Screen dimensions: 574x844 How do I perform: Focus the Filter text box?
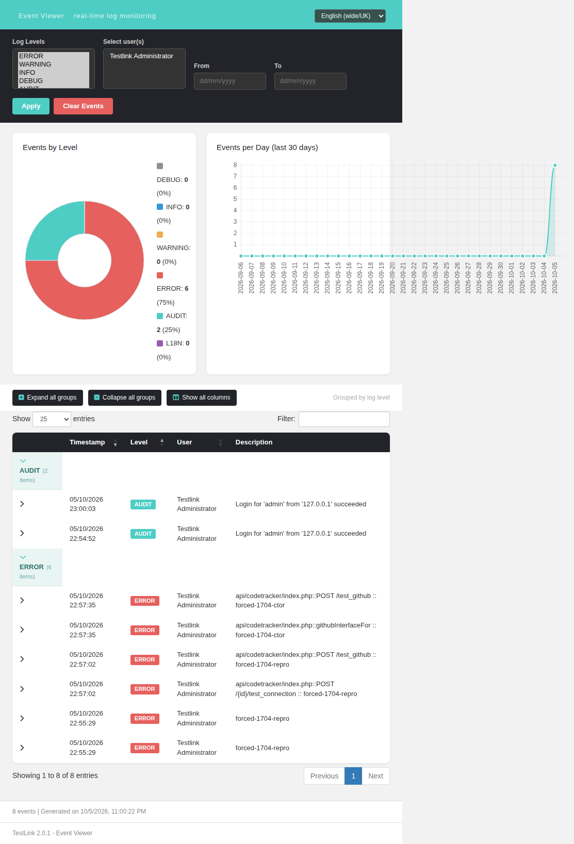(x=344, y=419)
